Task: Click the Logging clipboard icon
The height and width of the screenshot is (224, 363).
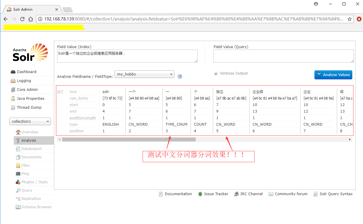Action: pos(13,81)
